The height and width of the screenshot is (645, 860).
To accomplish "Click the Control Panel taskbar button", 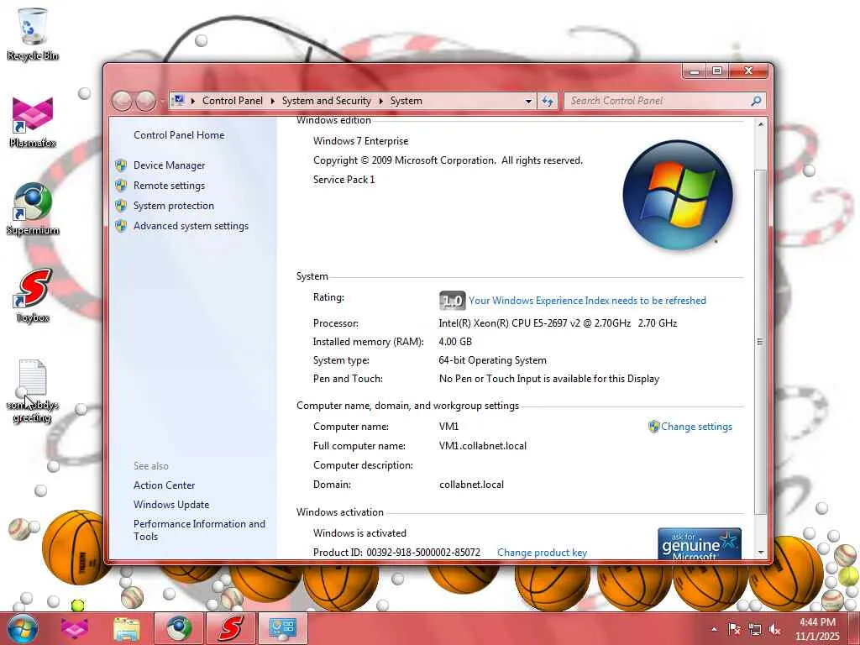I will click(x=282, y=628).
